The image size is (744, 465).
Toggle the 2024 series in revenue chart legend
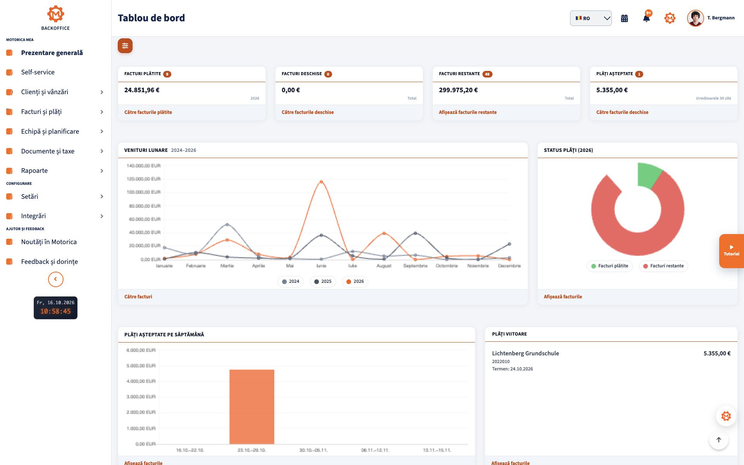291,281
